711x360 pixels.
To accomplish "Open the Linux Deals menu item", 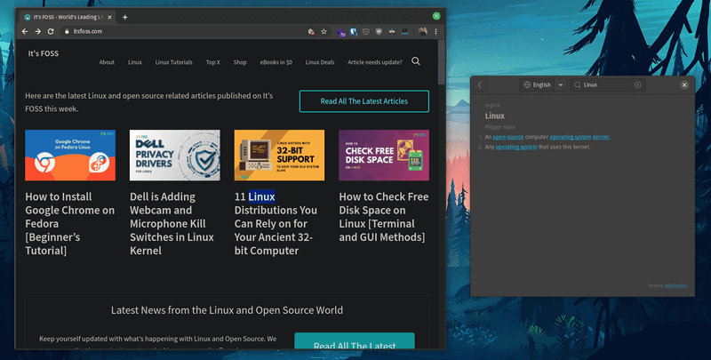I will click(320, 62).
